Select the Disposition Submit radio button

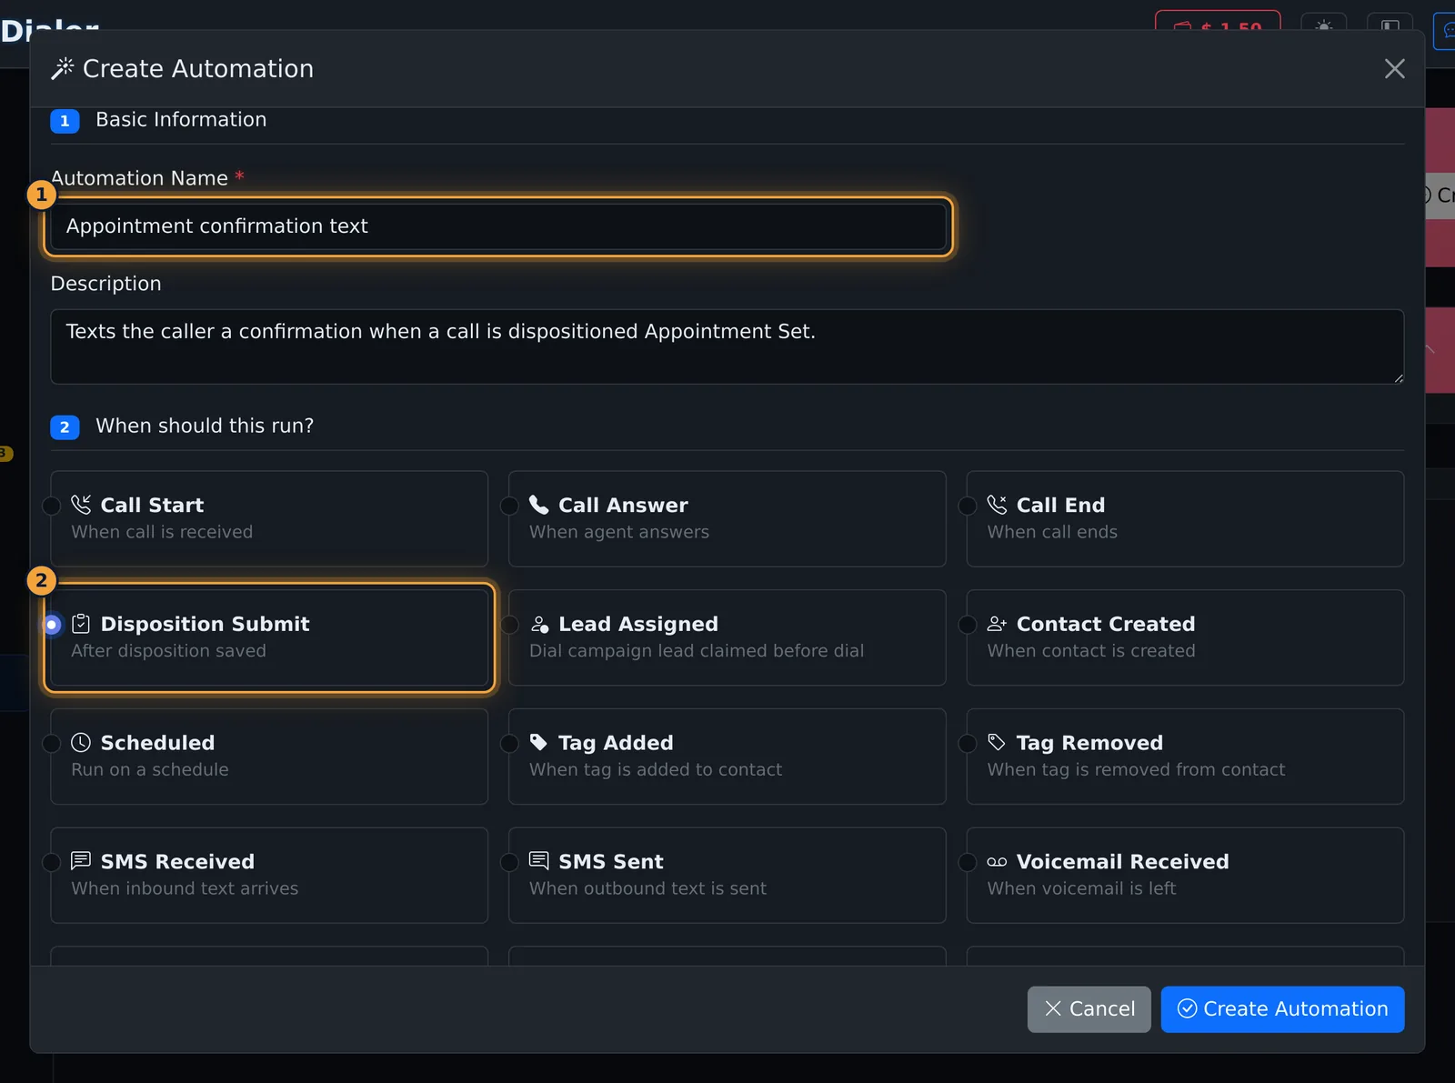[52, 625]
